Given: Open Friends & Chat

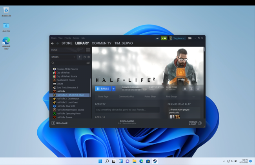Looking at the screenshot, I should tap(195, 123).
